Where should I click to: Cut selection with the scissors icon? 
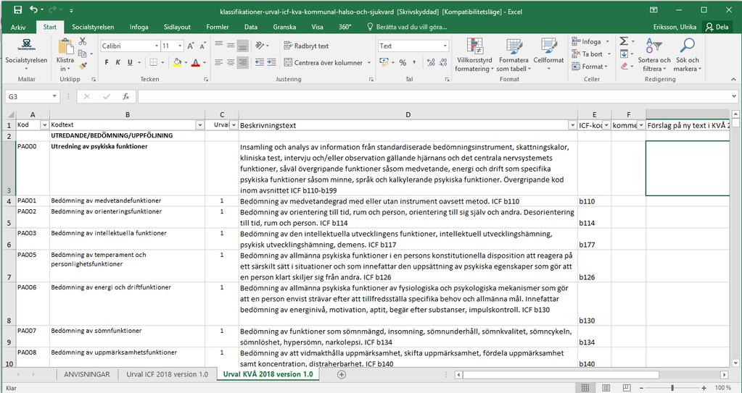pyautogui.click(x=83, y=41)
